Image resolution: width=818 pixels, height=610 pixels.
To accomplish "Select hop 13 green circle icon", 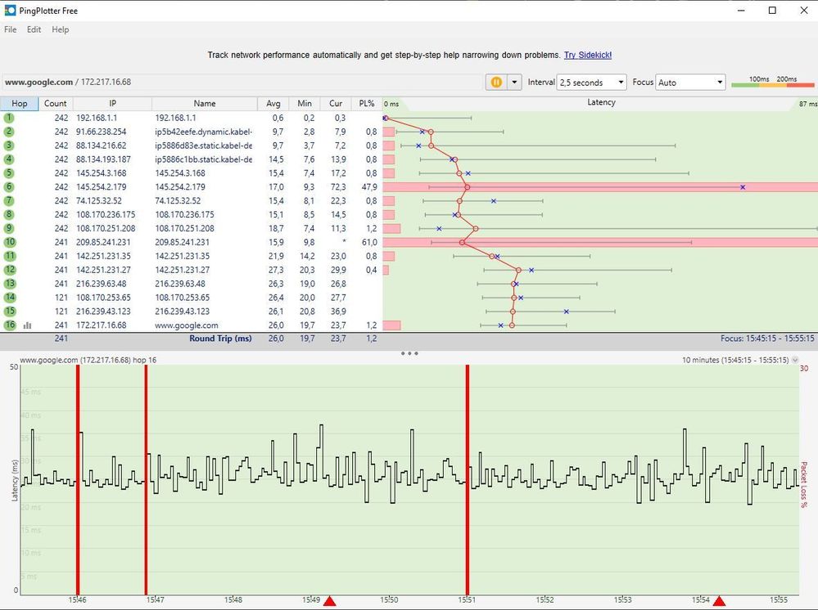I will pos(9,284).
